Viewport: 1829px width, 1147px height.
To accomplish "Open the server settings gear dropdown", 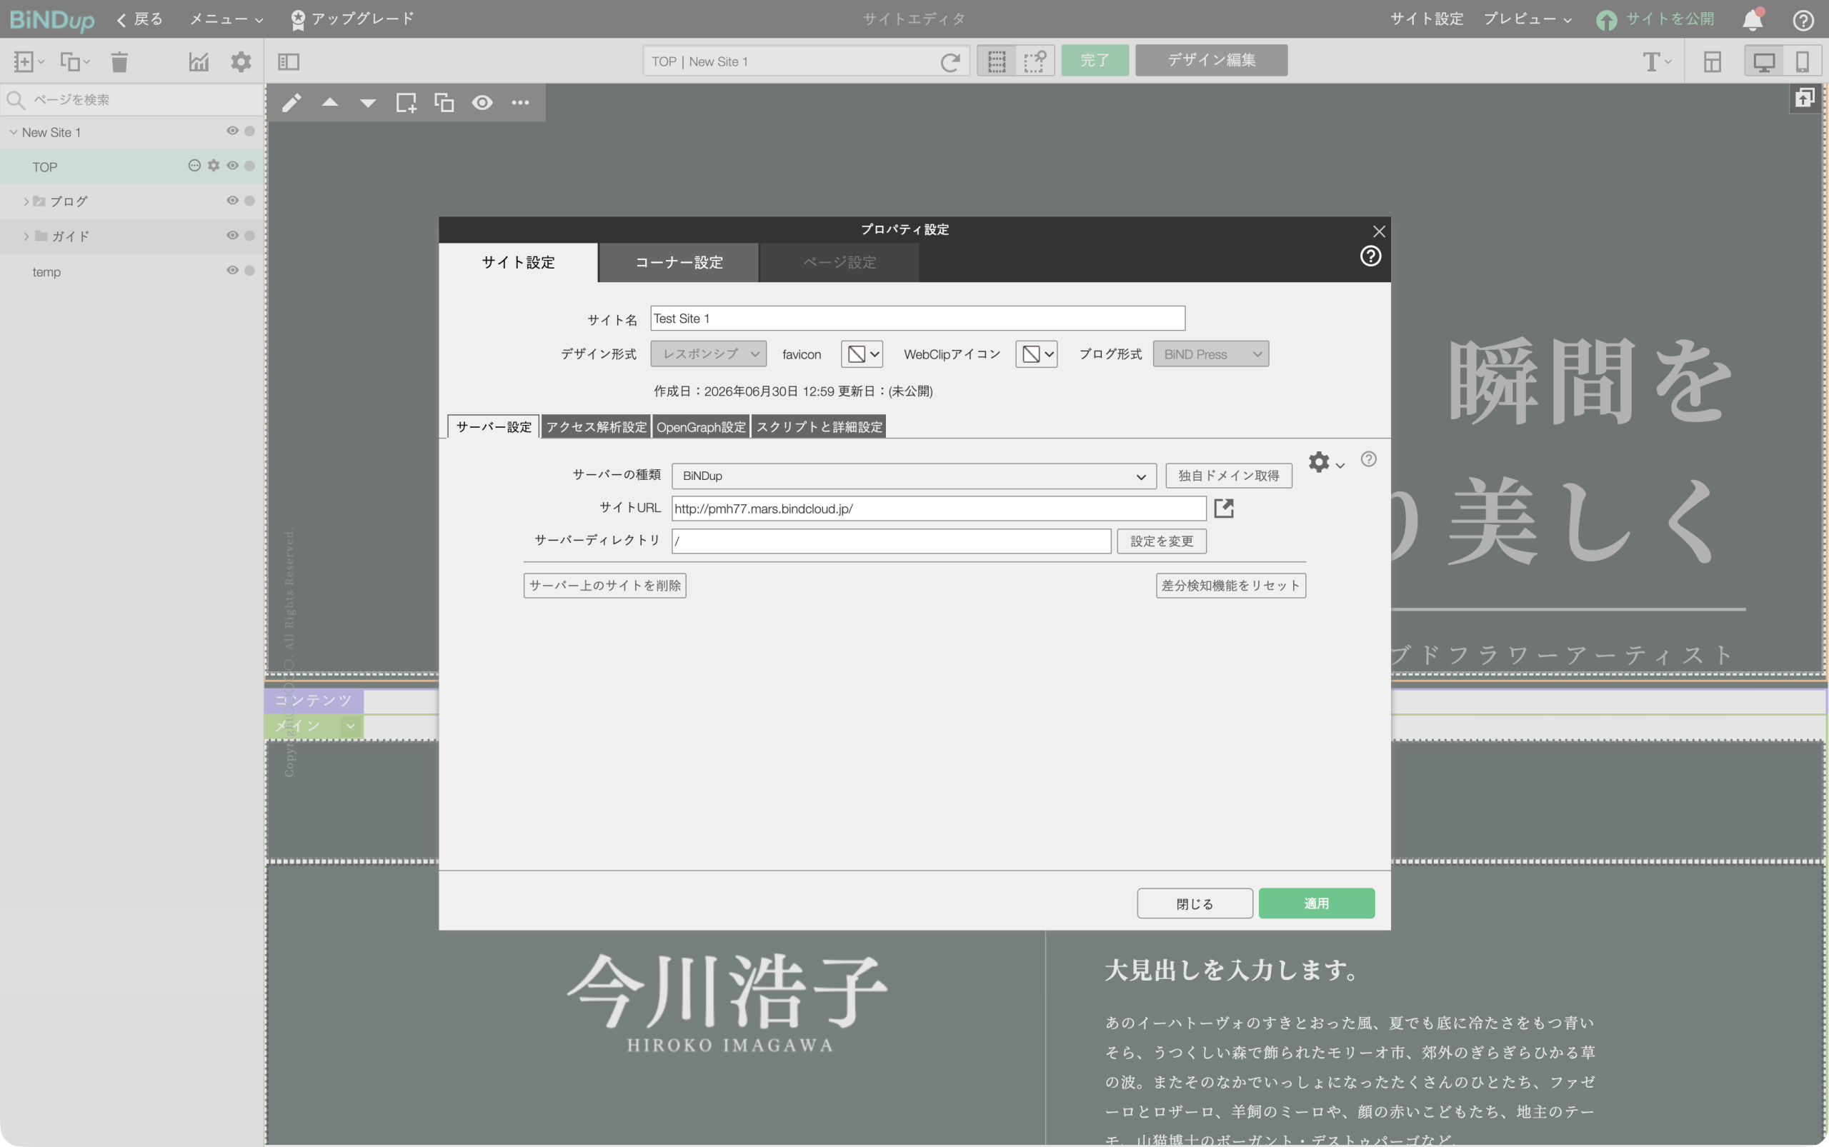I will [x=1326, y=462].
